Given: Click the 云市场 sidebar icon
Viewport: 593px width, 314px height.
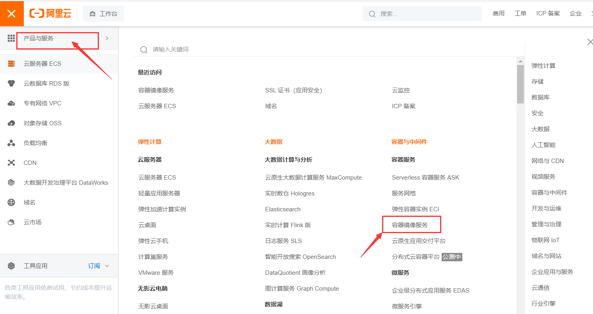Looking at the screenshot, I should [11, 222].
